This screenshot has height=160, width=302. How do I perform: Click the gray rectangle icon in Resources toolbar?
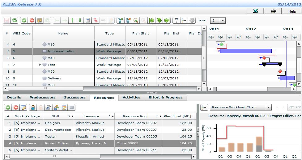coord(72,107)
